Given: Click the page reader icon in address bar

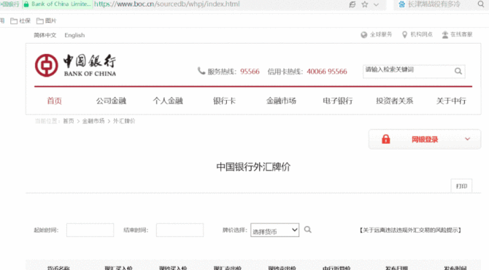Looking at the screenshot, I should [x=353, y=4].
